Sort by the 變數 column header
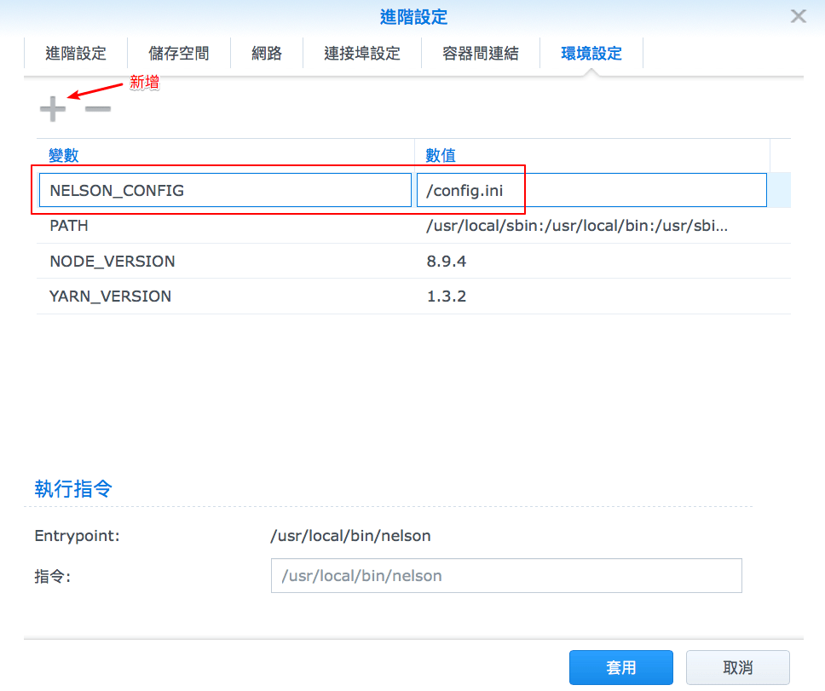The image size is (825, 691). pyautogui.click(x=64, y=155)
